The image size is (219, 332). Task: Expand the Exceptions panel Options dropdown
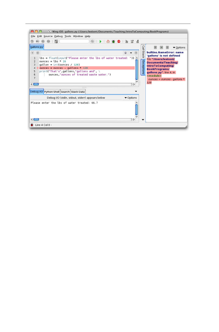(179, 47)
